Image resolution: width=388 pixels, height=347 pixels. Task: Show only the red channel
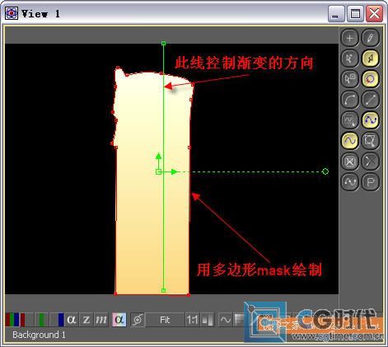[26, 320]
